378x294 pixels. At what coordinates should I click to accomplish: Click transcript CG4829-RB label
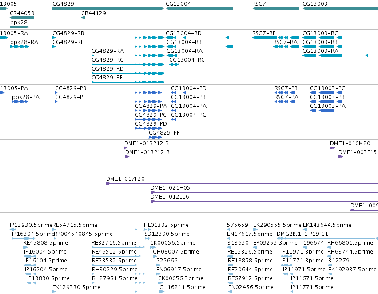pos(68,33)
